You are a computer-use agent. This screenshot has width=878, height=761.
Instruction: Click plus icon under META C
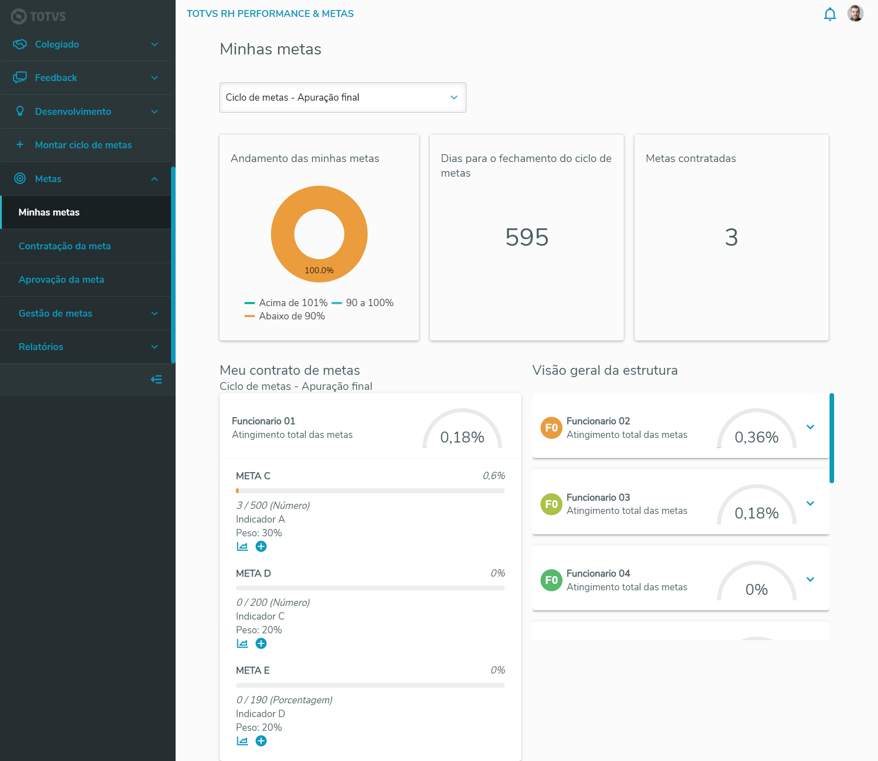261,546
